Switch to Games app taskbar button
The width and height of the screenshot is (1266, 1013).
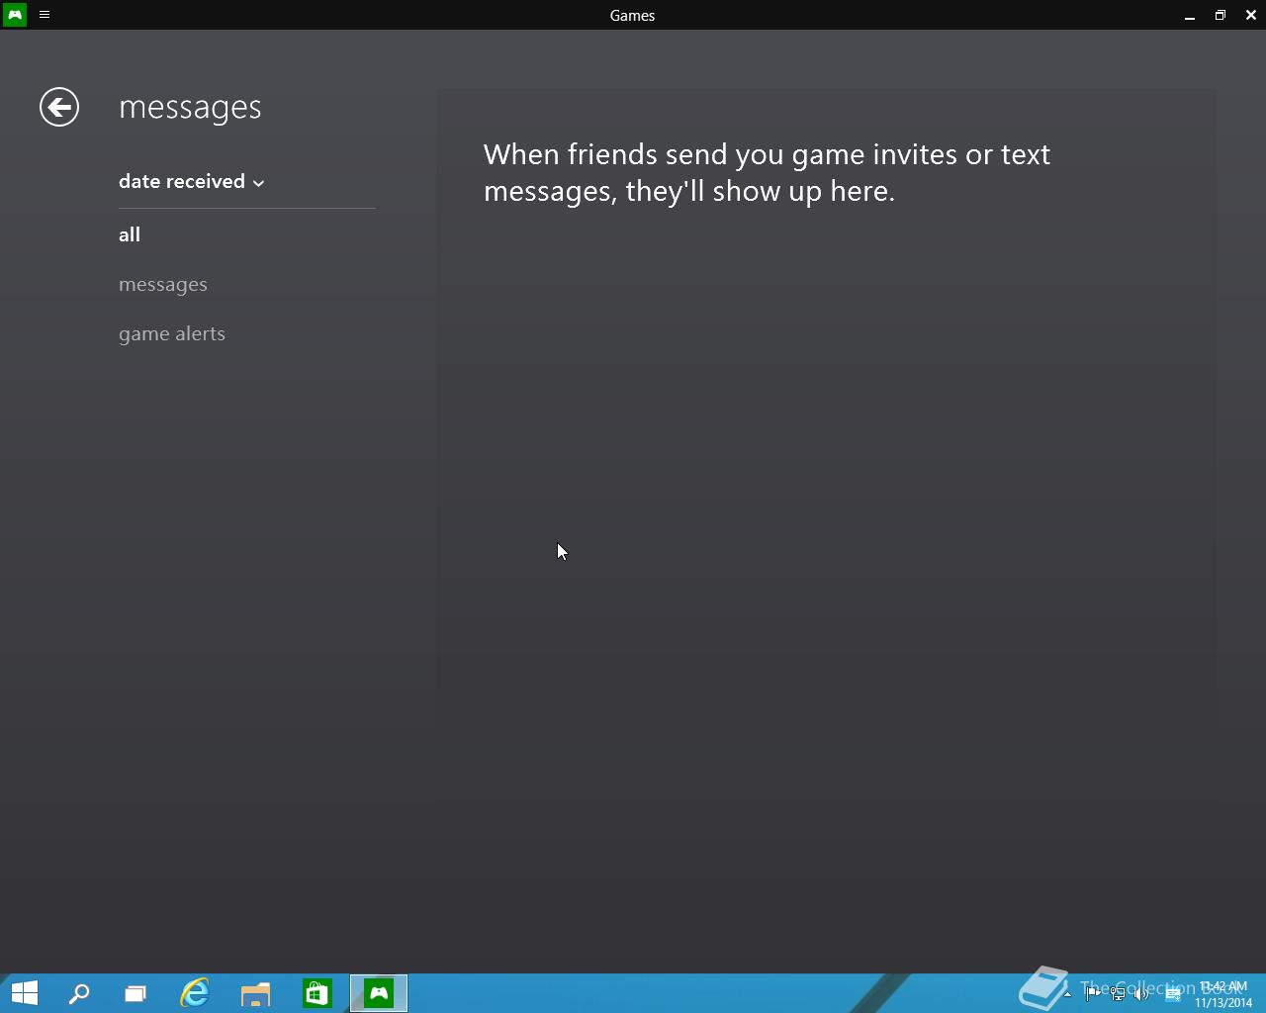[379, 993]
